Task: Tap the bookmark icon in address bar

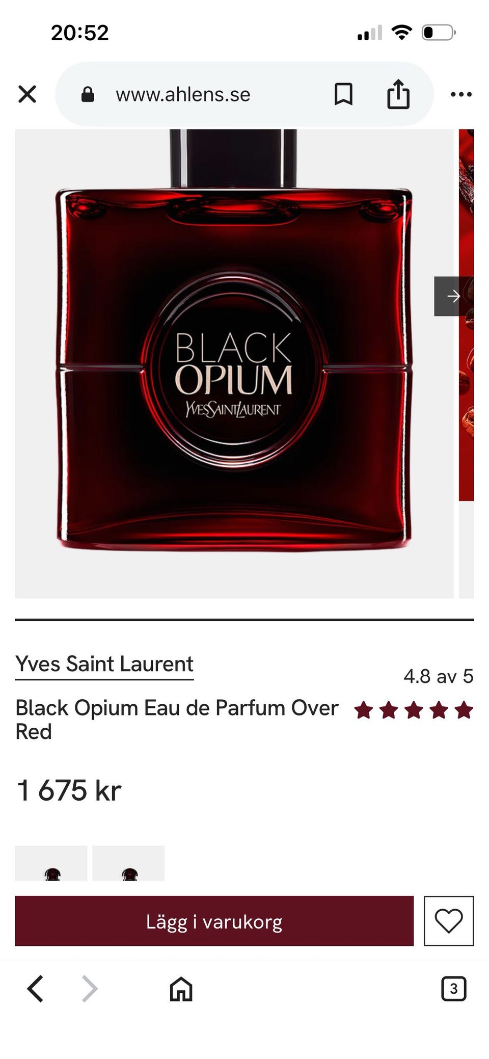Action: click(x=343, y=94)
